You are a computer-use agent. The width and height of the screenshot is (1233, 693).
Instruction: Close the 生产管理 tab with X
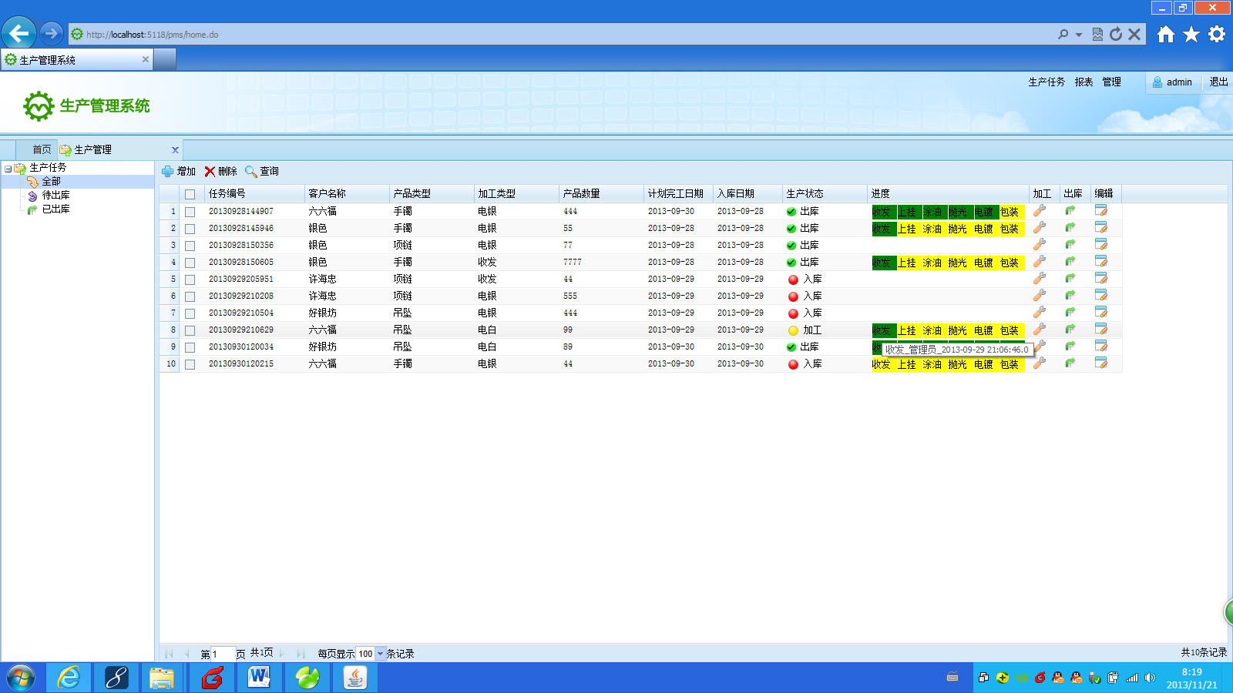click(x=175, y=150)
